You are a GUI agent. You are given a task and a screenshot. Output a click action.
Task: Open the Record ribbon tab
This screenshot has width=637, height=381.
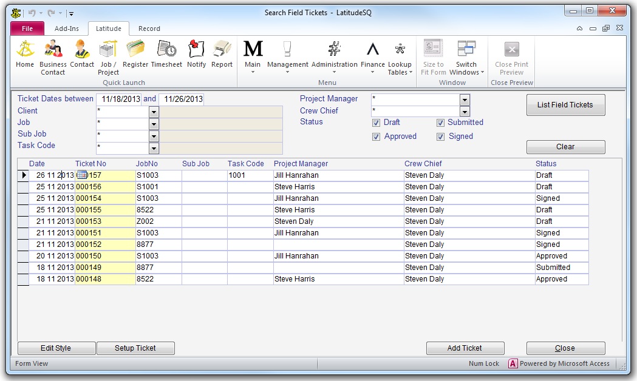click(x=149, y=29)
